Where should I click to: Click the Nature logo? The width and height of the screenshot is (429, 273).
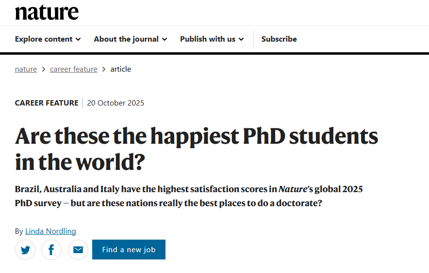tap(47, 12)
